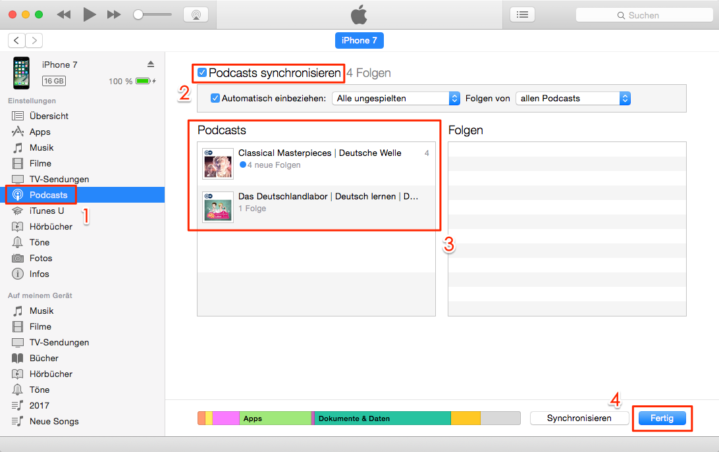
Task: Click the Fertig button
Action: tap(662, 418)
